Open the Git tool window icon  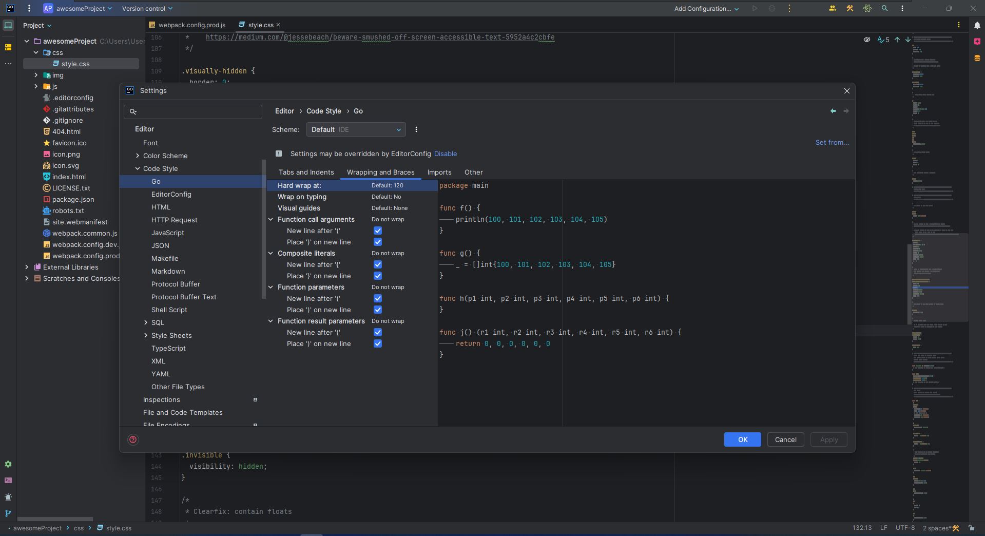click(8, 513)
